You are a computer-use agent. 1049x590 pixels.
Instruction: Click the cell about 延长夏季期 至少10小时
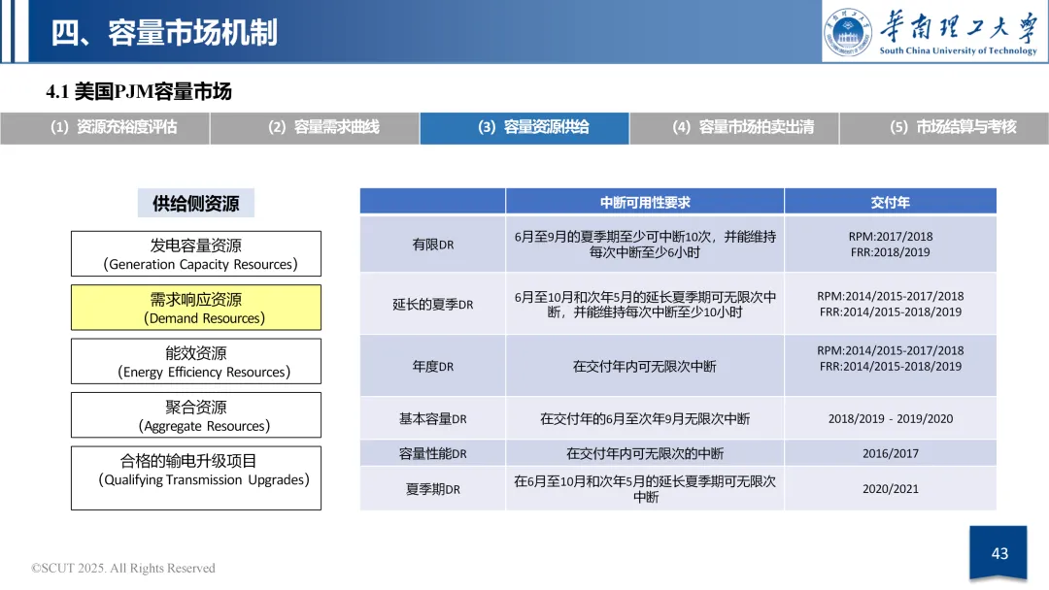(x=645, y=305)
